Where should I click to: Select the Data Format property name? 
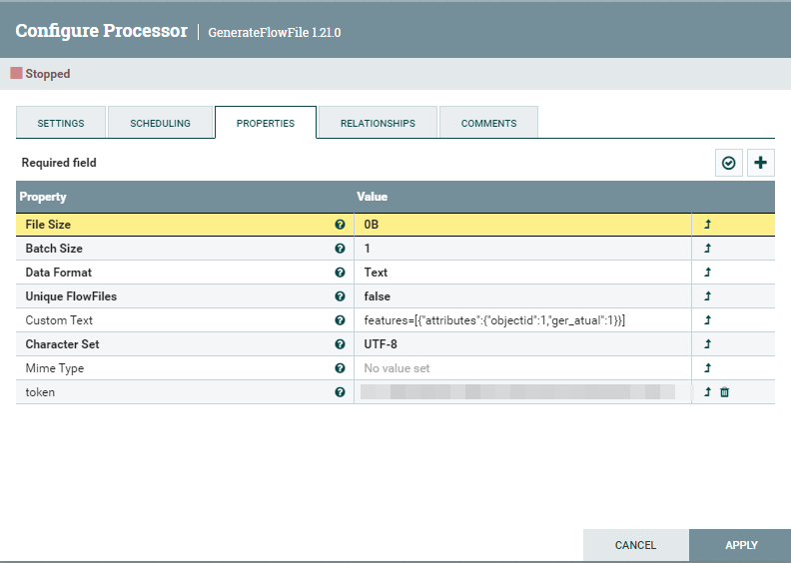tap(59, 273)
